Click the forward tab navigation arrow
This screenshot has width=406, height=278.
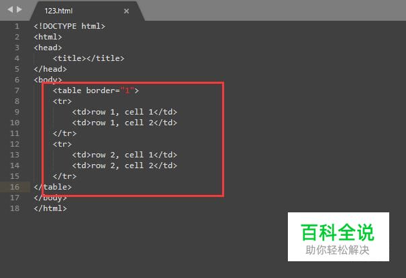pyautogui.click(x=19, y=10)
